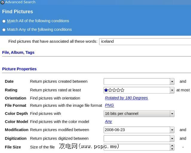Select Match Any of the following conditions

click(4, 30)
